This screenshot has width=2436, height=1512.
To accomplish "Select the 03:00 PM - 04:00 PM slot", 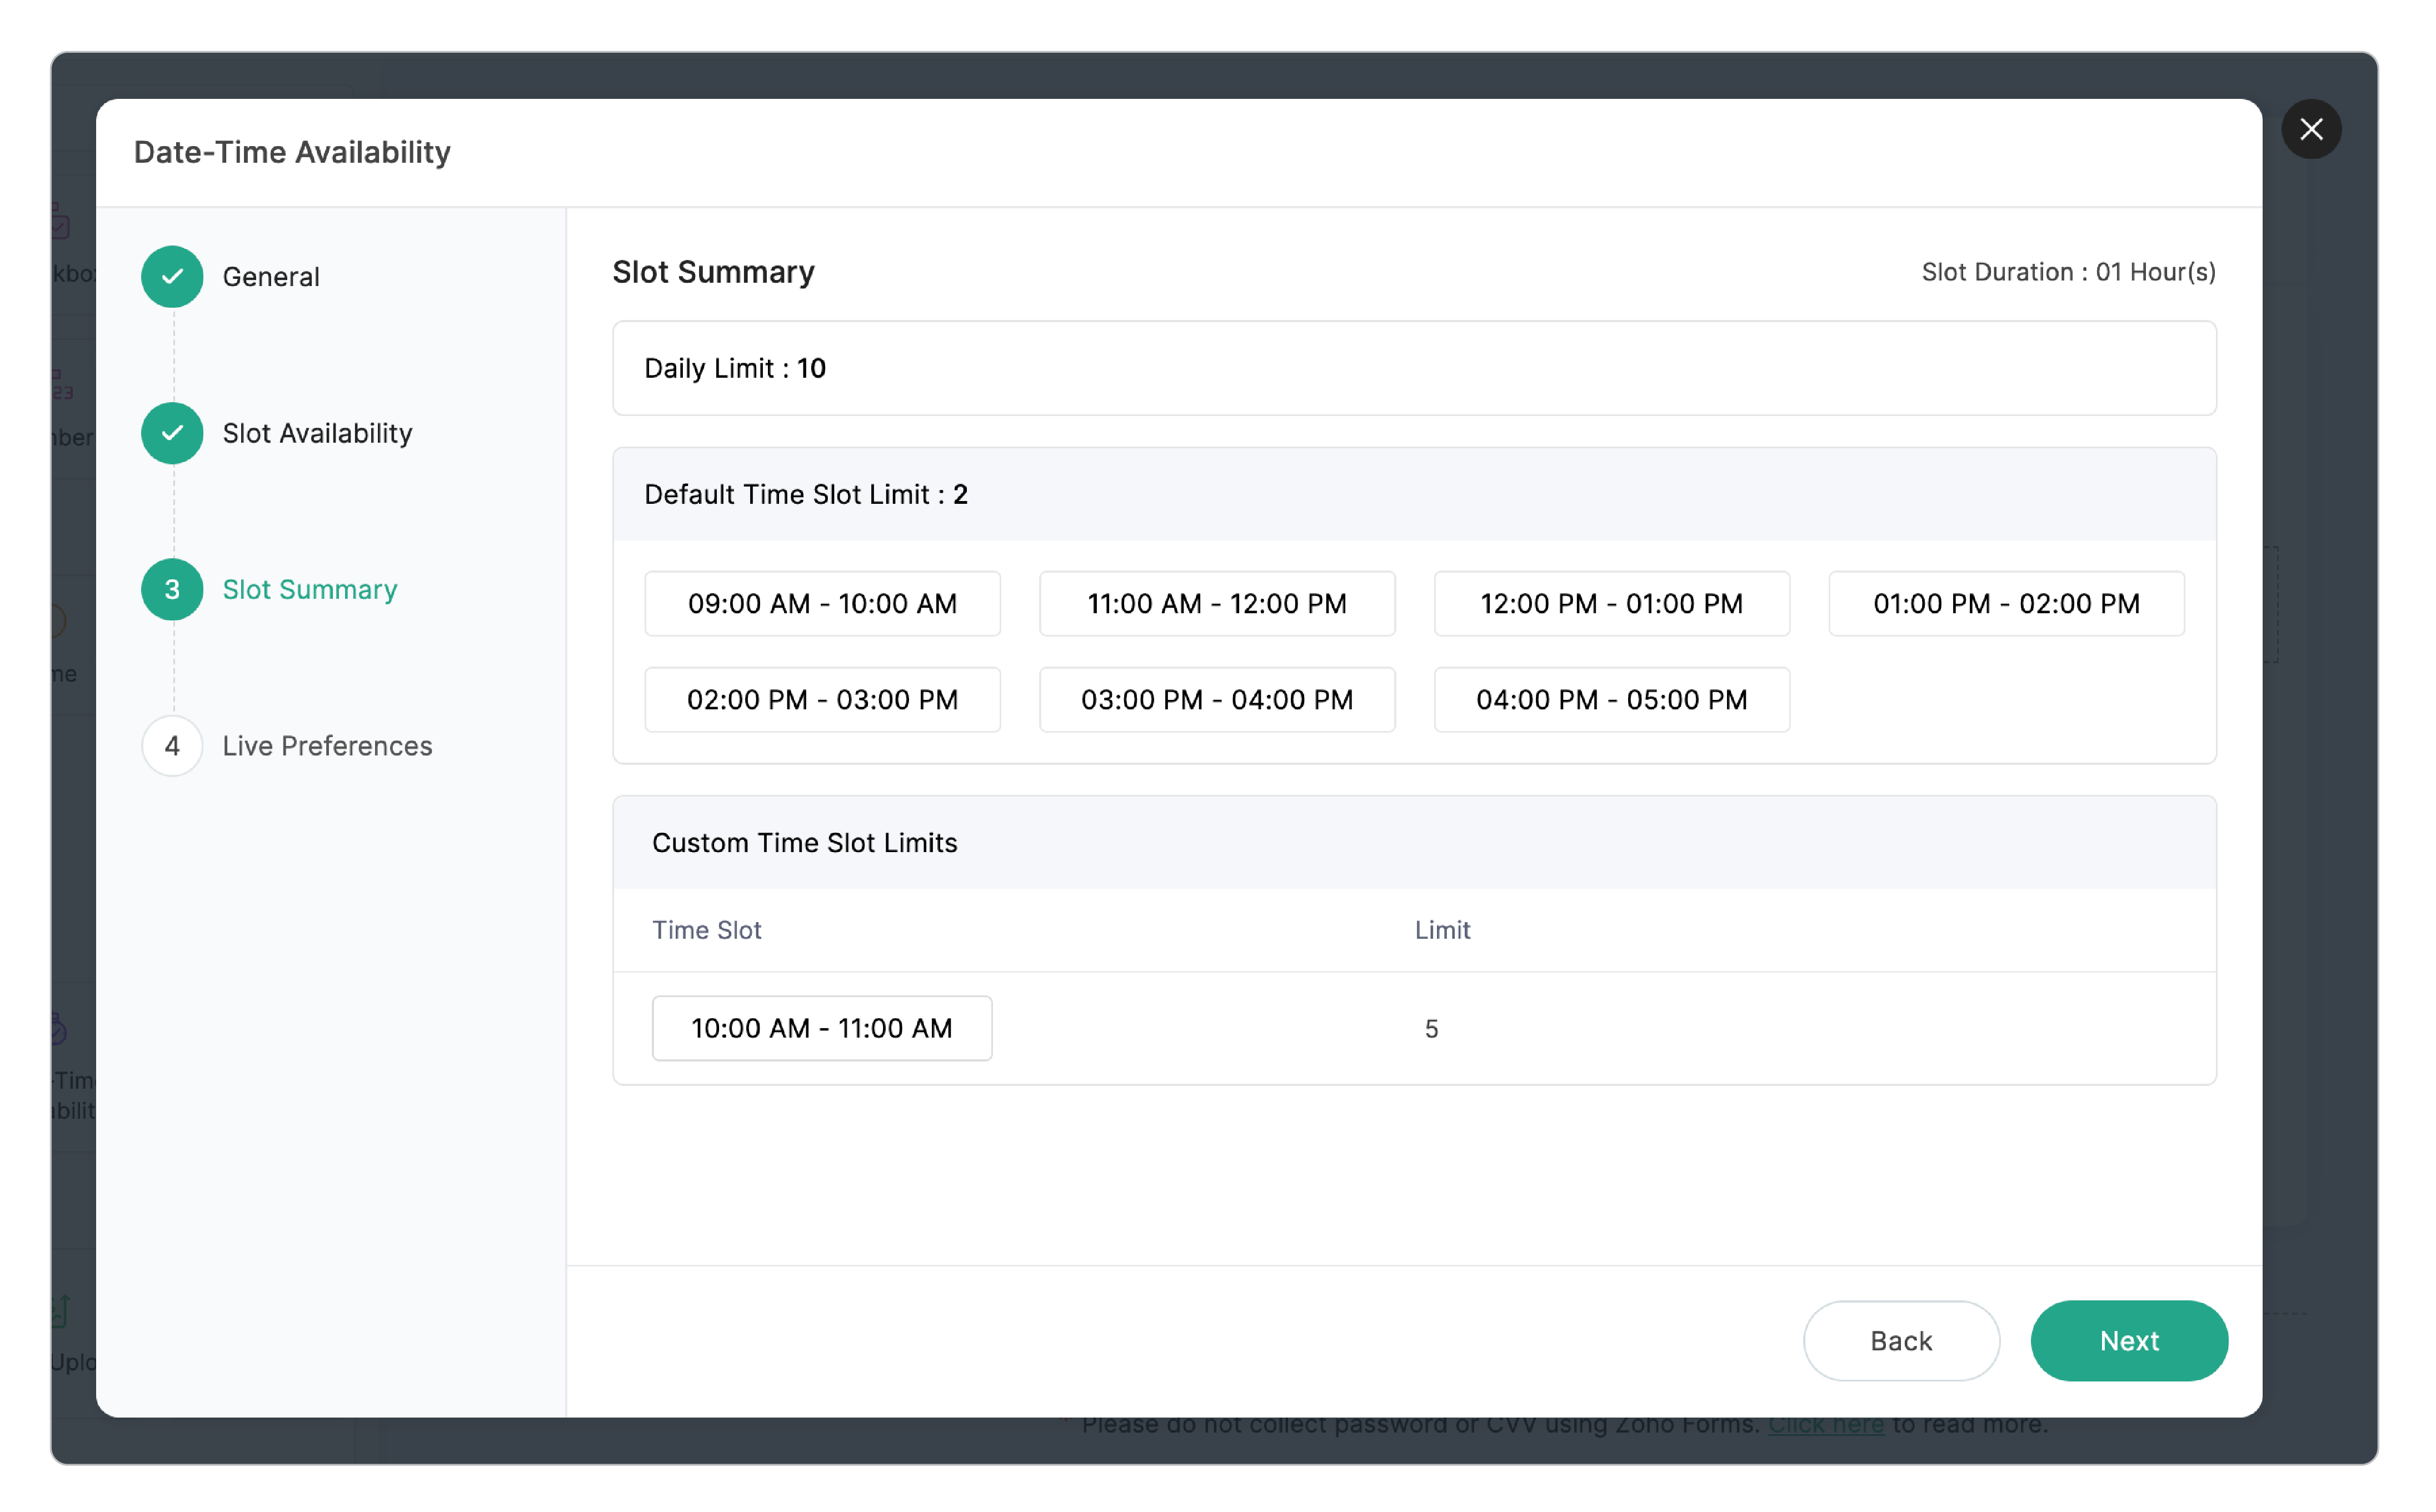I will 1217,699.
